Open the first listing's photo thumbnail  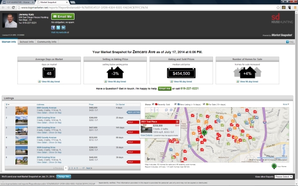point(21,111)
